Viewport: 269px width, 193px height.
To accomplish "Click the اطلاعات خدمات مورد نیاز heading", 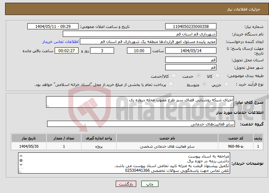I will point(240,113).
